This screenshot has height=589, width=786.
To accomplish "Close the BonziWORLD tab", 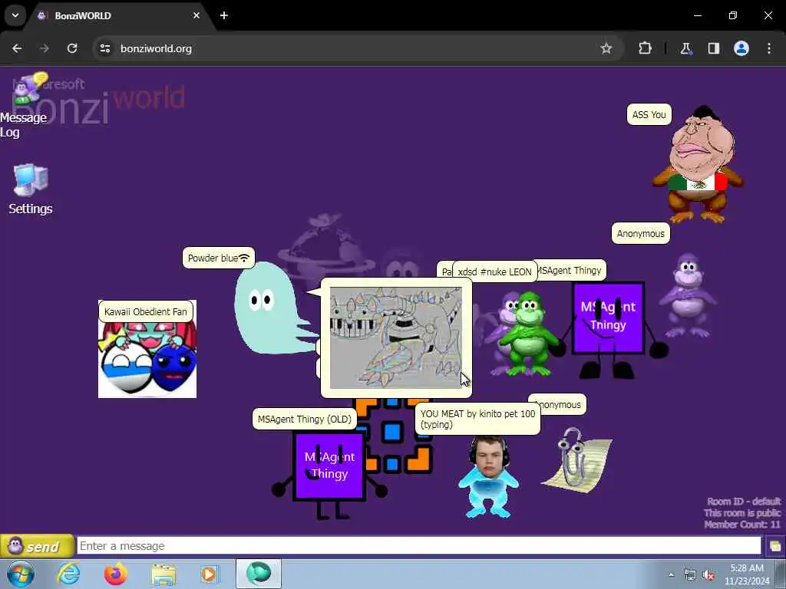I will point(196,15).
